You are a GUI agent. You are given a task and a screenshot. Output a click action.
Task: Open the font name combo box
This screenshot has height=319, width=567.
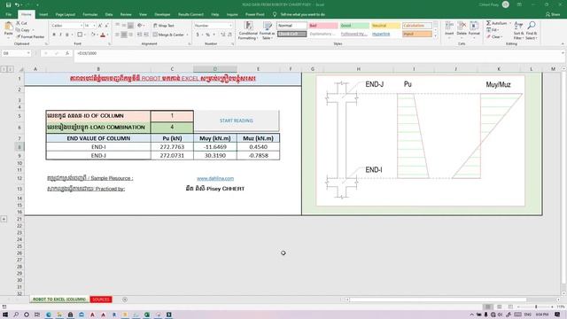[66, 26]
